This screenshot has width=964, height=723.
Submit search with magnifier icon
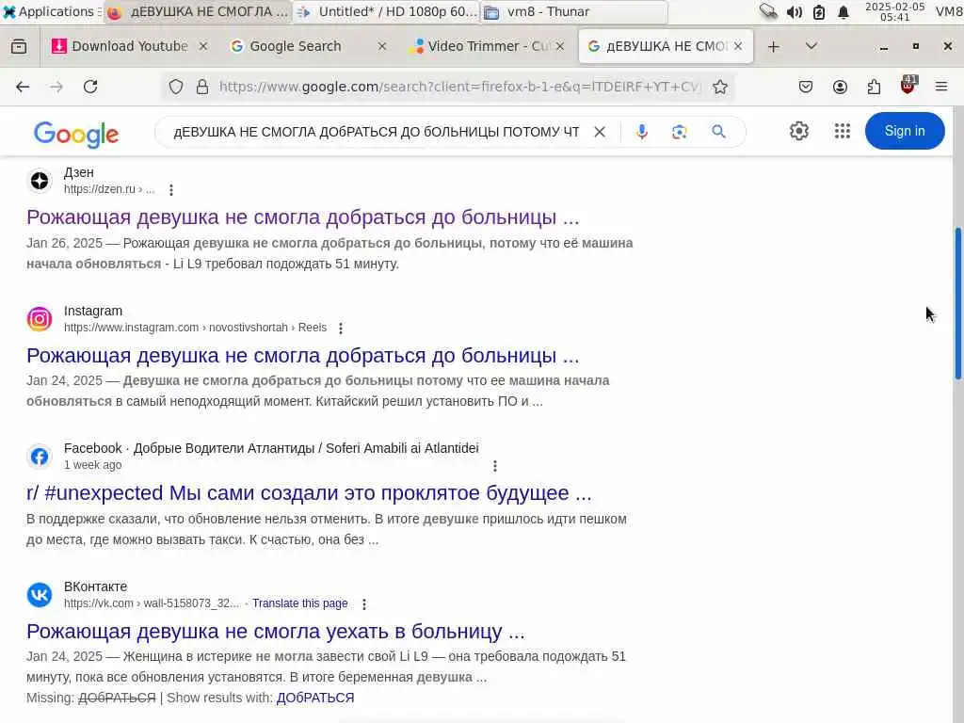718,131
